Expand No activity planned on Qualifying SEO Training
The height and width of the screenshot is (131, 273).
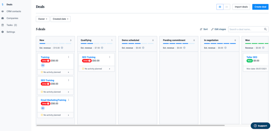109,69
